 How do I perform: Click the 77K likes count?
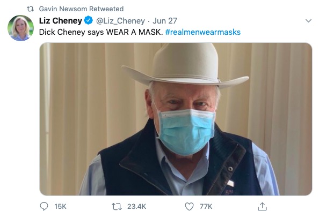pos(206,207)
